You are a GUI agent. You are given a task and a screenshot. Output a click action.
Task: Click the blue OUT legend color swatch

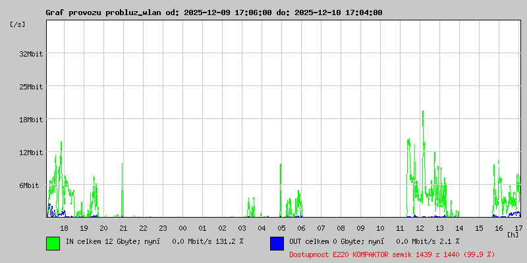click(277, 243)
